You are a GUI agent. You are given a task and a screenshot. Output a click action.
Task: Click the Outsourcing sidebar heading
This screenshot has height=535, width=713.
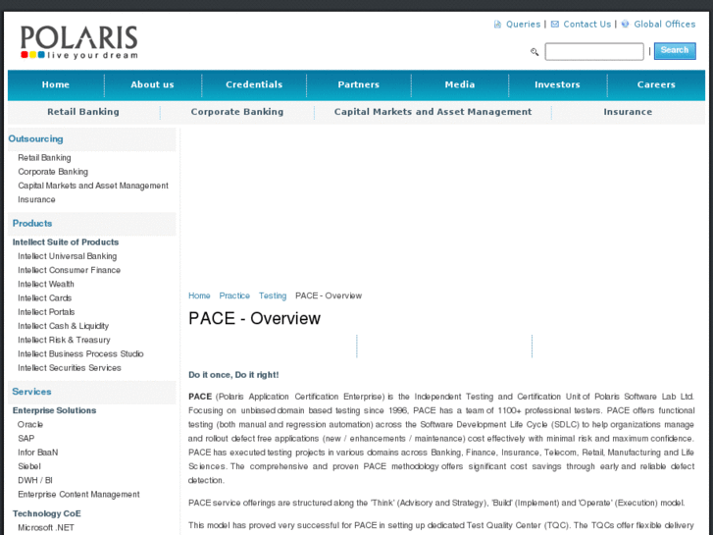pos(35,138)
